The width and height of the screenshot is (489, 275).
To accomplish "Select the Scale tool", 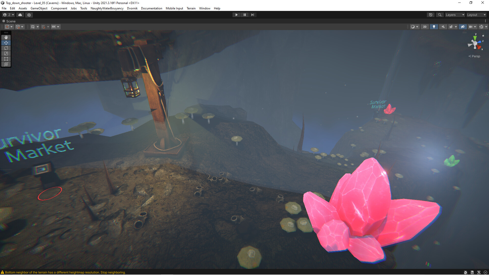I will pyautogui.click(x=6, y=53).
